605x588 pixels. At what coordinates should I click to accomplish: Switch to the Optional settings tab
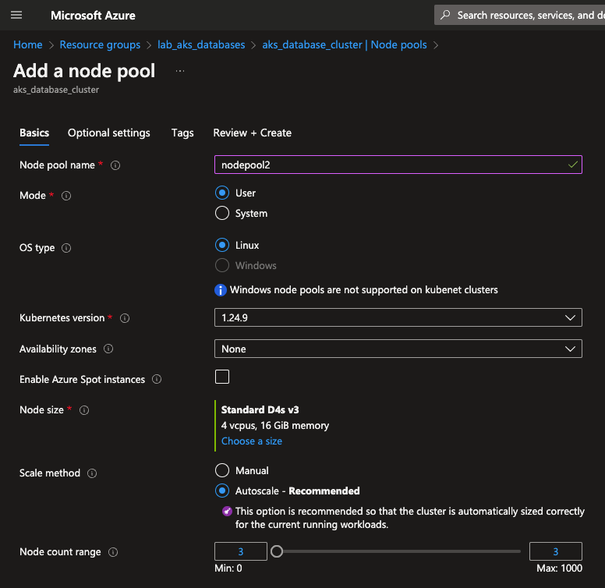coord(109,133)
